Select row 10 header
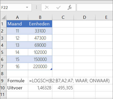 (3, 88)
